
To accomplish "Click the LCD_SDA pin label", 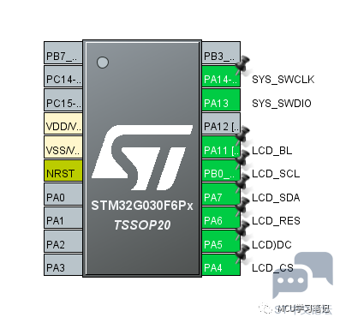I will [276, 198].
